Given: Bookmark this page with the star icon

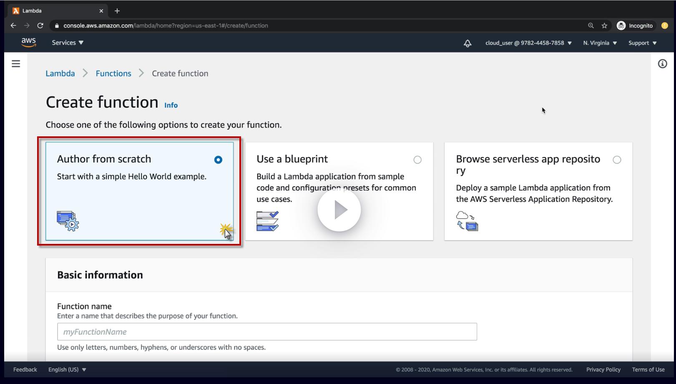Looking at the screenshot, I should pyautogui.click(x=604, y=25).
